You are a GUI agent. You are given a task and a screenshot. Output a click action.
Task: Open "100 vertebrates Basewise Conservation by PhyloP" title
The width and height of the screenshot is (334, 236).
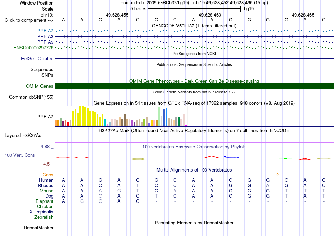tap(194, 147)
